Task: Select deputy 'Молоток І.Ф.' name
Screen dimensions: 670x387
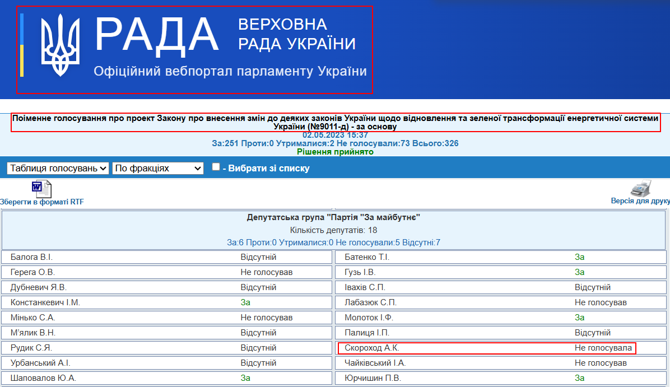Action: pyautogui.click(x=369, y=318)
